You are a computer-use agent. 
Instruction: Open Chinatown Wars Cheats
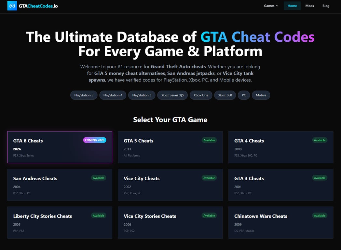click(x=281, y=223)
